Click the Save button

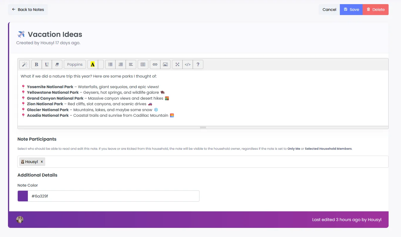click(351, 9)
